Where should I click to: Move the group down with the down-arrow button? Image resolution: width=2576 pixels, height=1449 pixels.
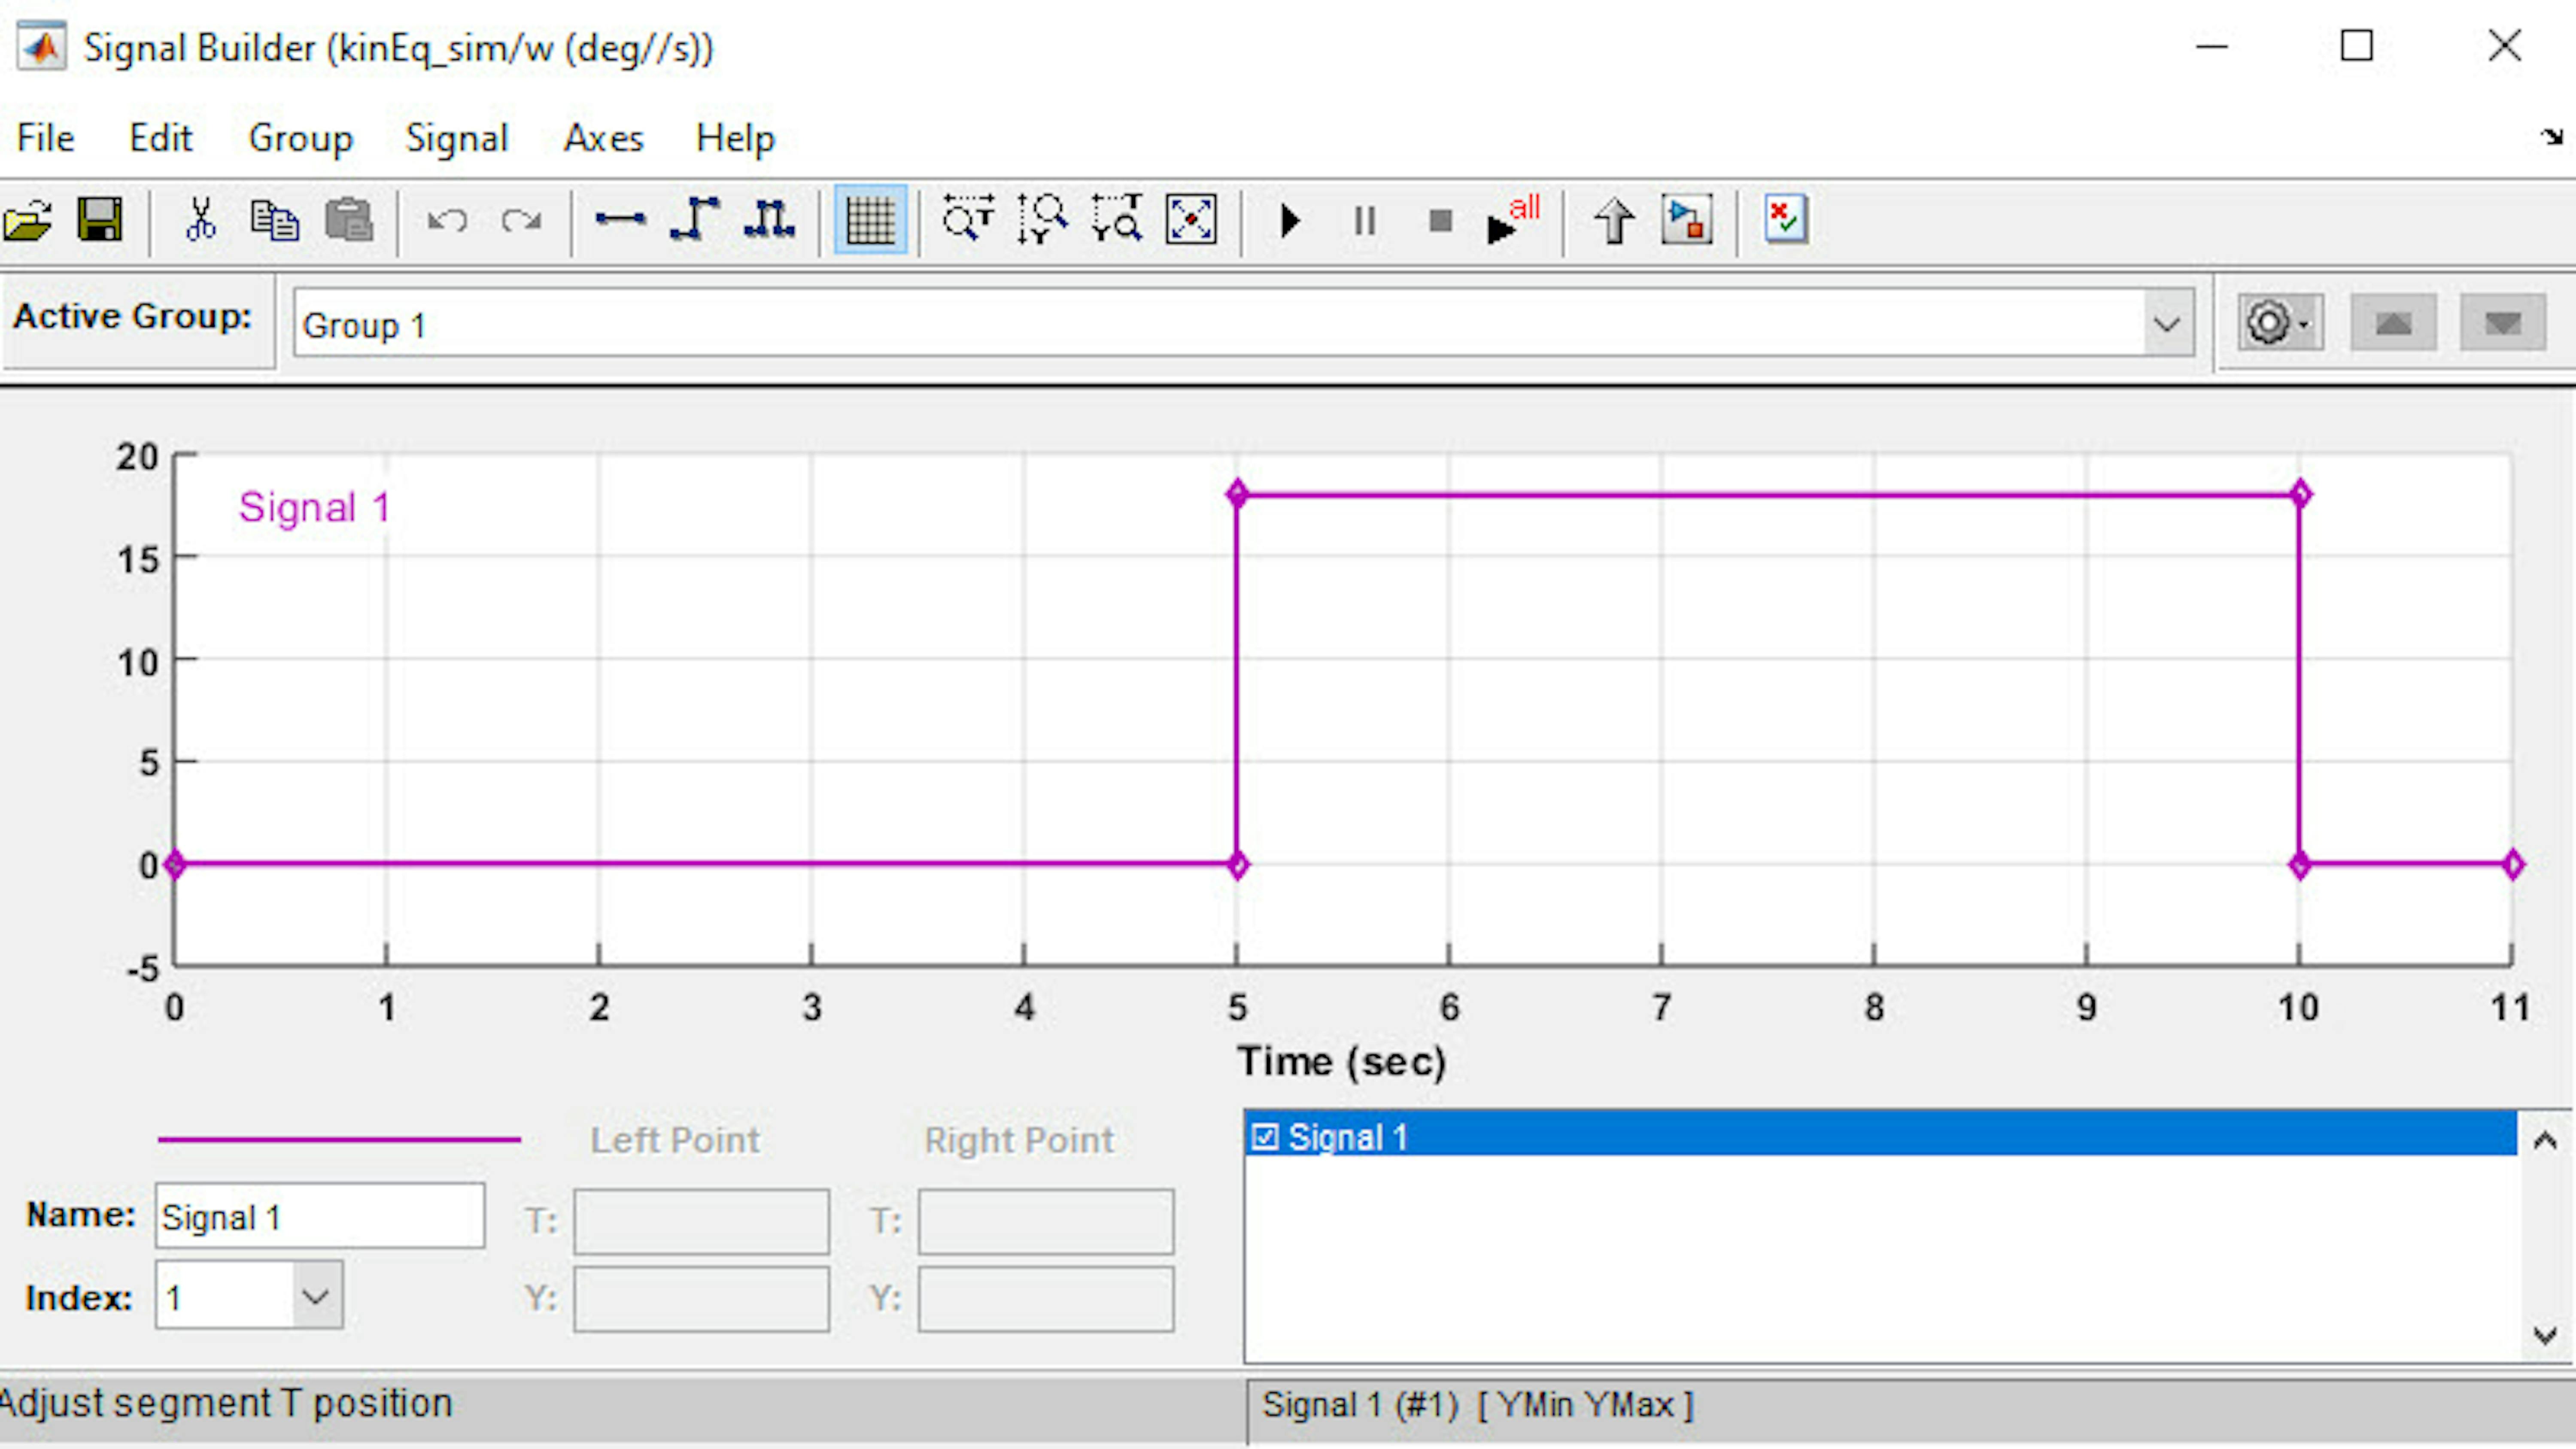point(2502,323)
